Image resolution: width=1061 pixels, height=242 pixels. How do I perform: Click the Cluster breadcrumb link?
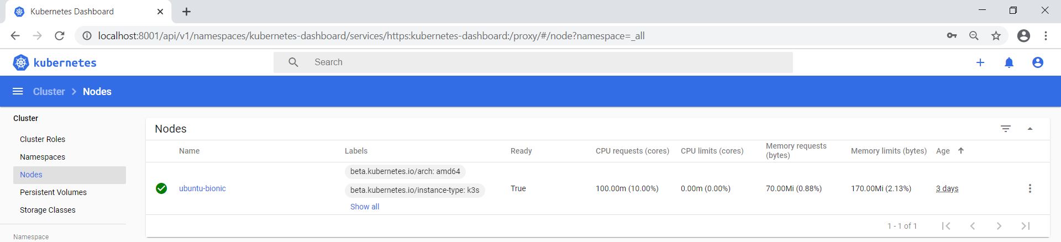click(49, 92)
